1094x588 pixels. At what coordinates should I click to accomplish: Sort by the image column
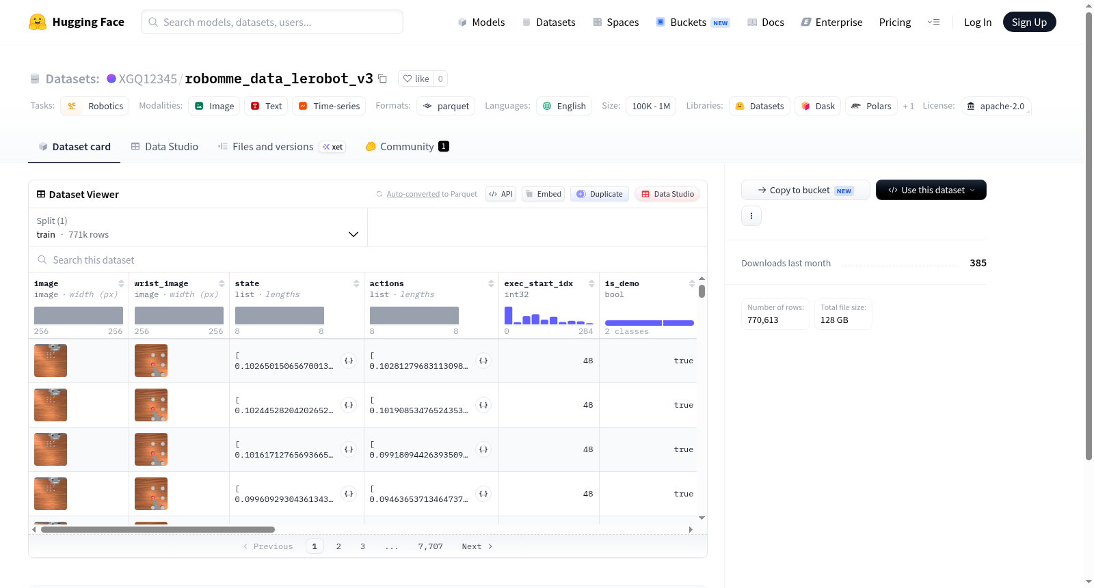121,283
